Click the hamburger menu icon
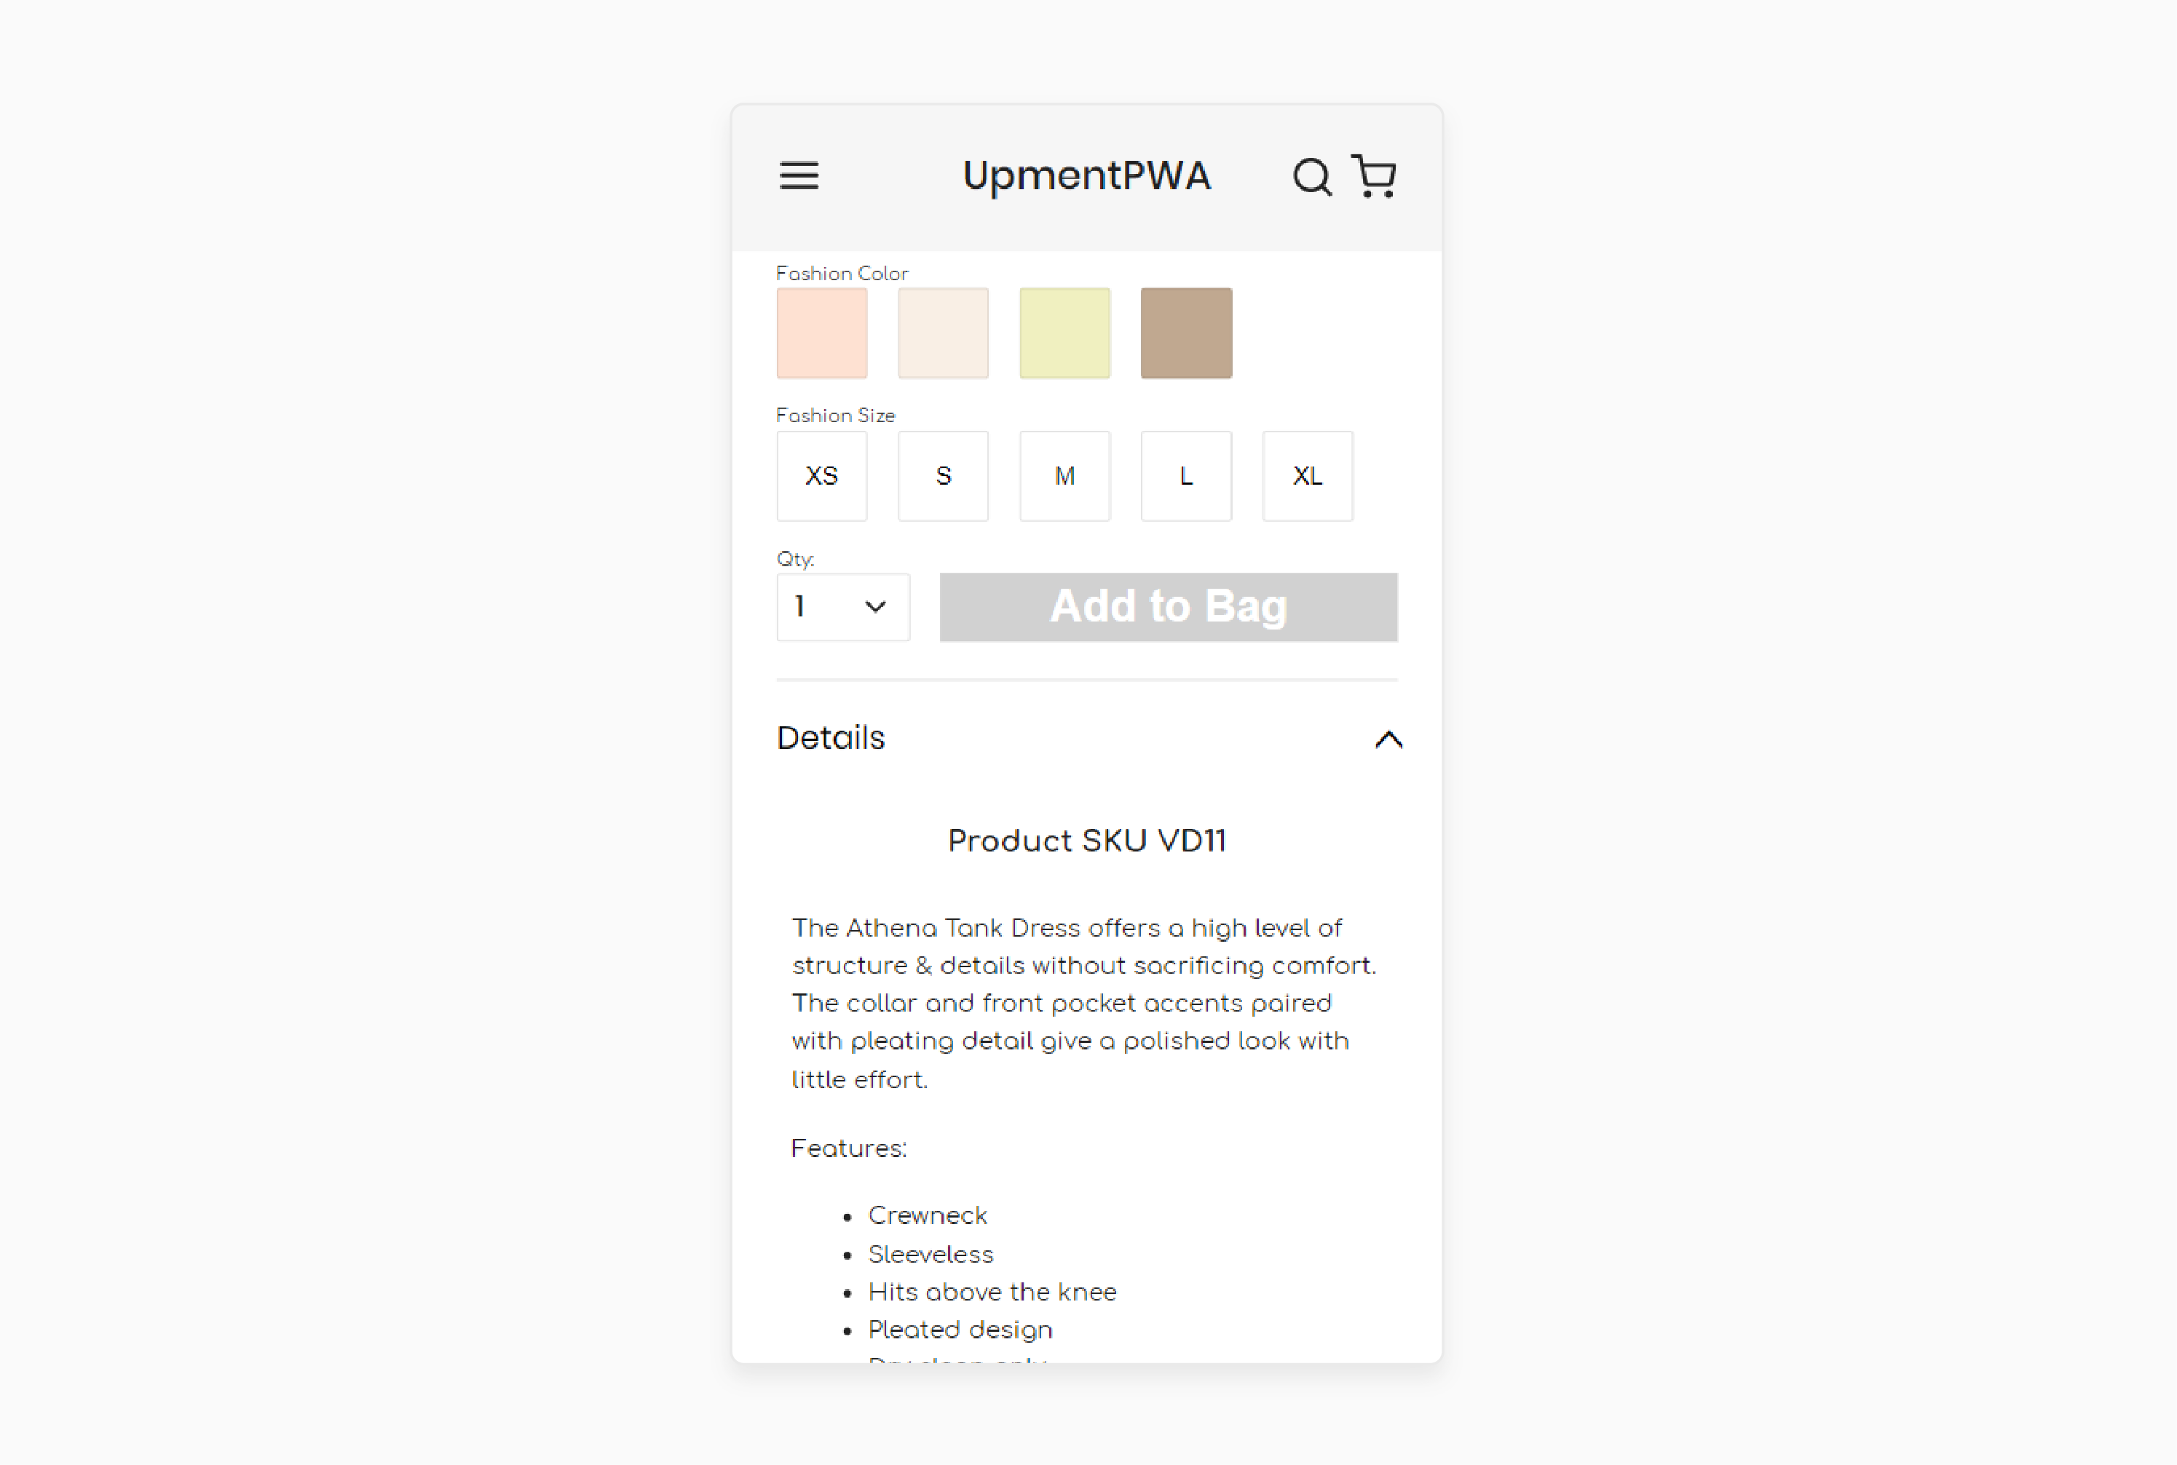 [x=800, y=175]
